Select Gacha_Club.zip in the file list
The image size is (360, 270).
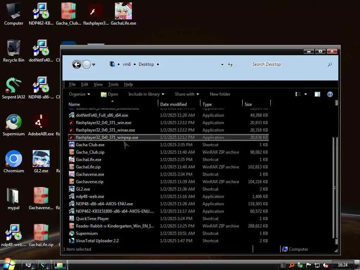(168, 152)
